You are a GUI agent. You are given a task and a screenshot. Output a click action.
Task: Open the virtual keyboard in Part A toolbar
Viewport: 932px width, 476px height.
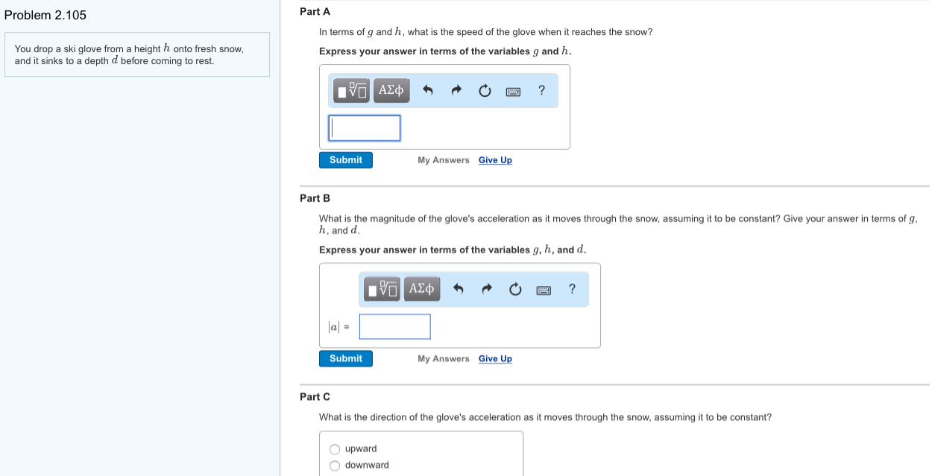tap(513, 90)
